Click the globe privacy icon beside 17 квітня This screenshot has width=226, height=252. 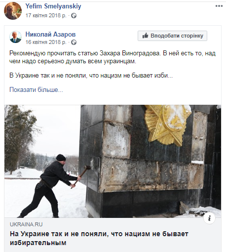[x=74, y=16]
